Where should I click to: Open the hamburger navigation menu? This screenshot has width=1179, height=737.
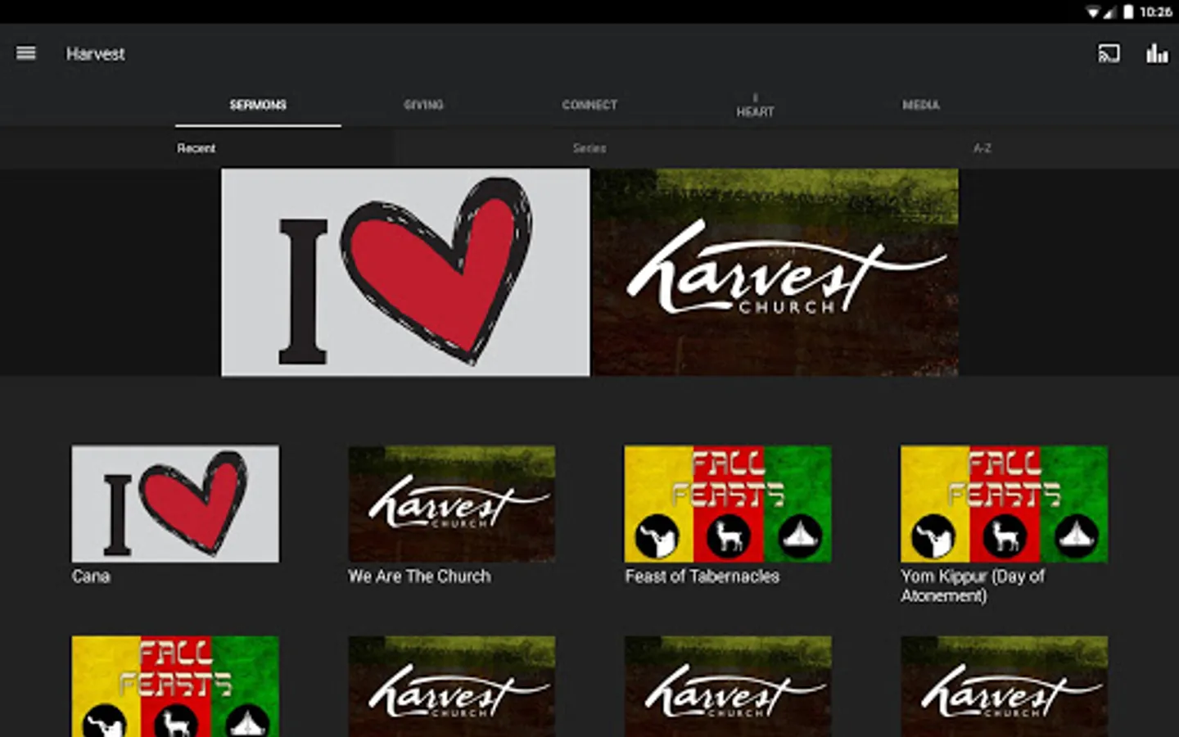tap(26, 53)
